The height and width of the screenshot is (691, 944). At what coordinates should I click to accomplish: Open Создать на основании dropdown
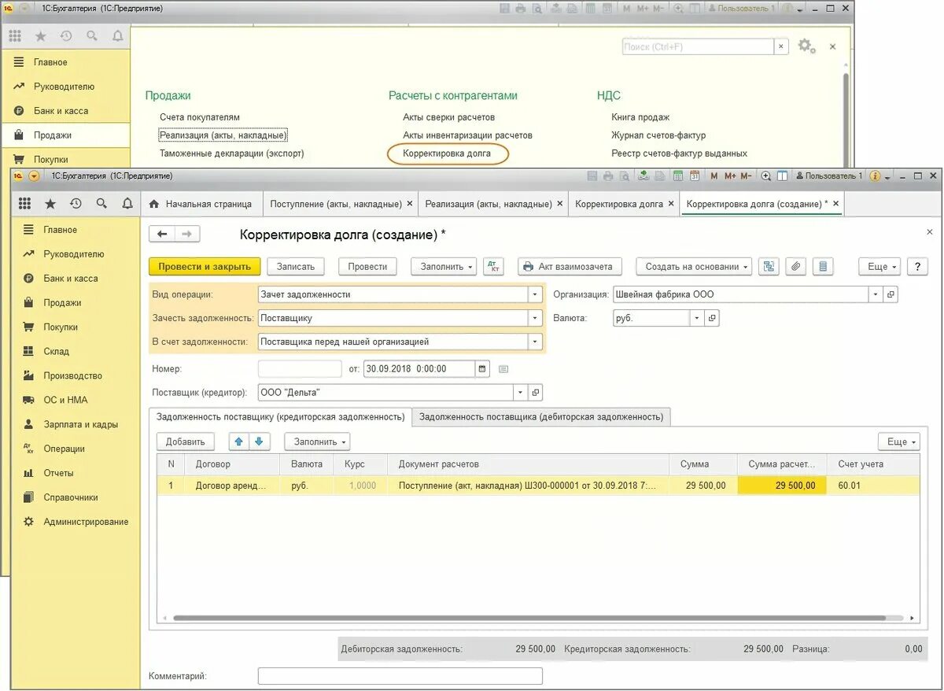(x=694, y=267)
